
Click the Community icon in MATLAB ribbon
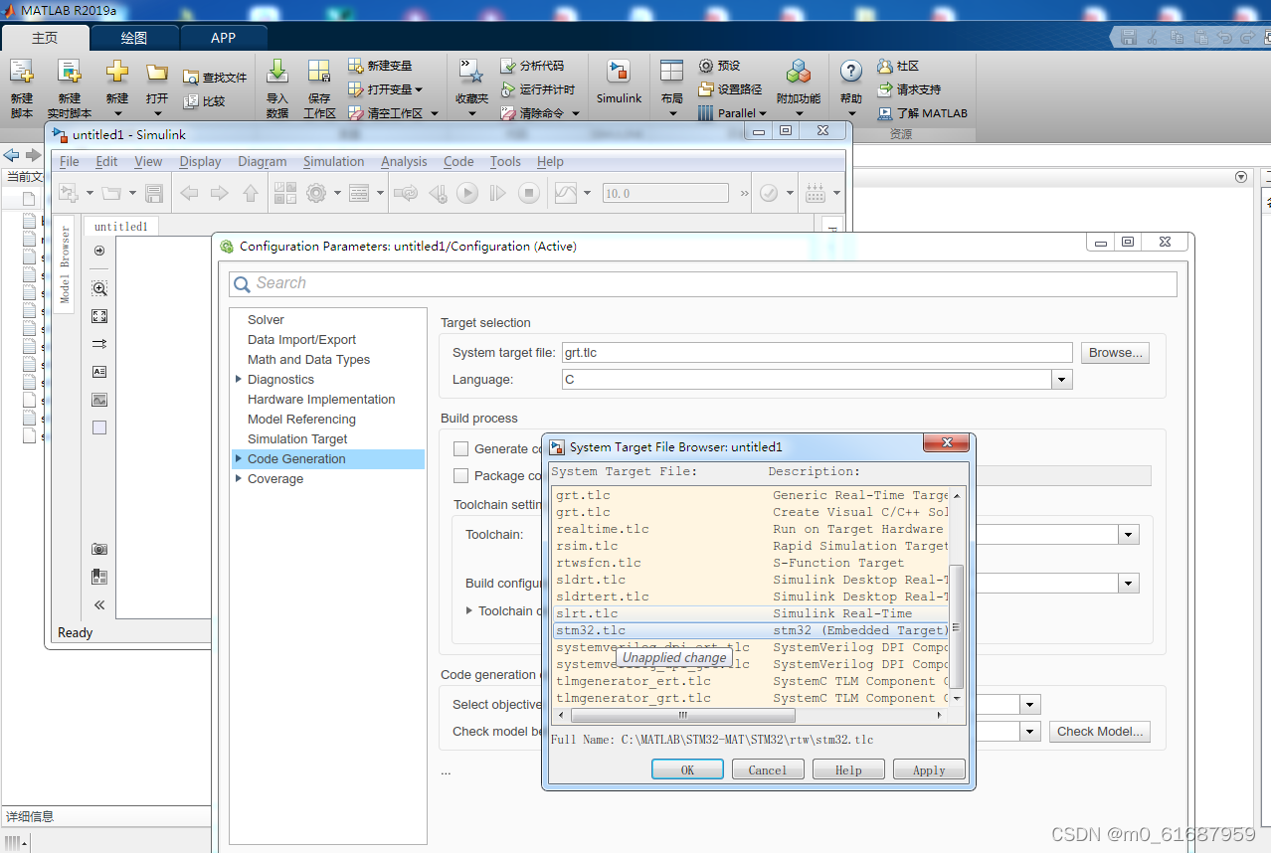pyautogui.click(x=885, y=65)
